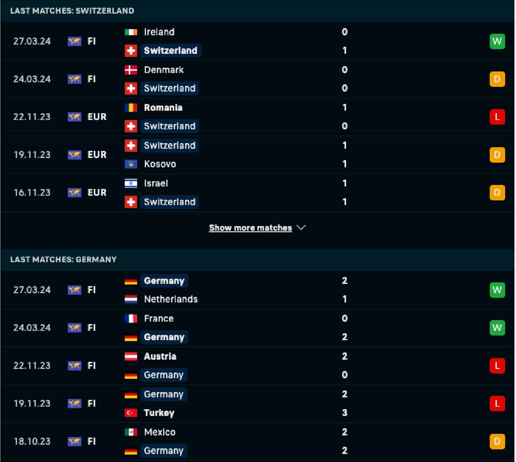Viewport: 516px width, 462px height.
Task: Open the Show more matches link
Action: click(x=250, y=228)
